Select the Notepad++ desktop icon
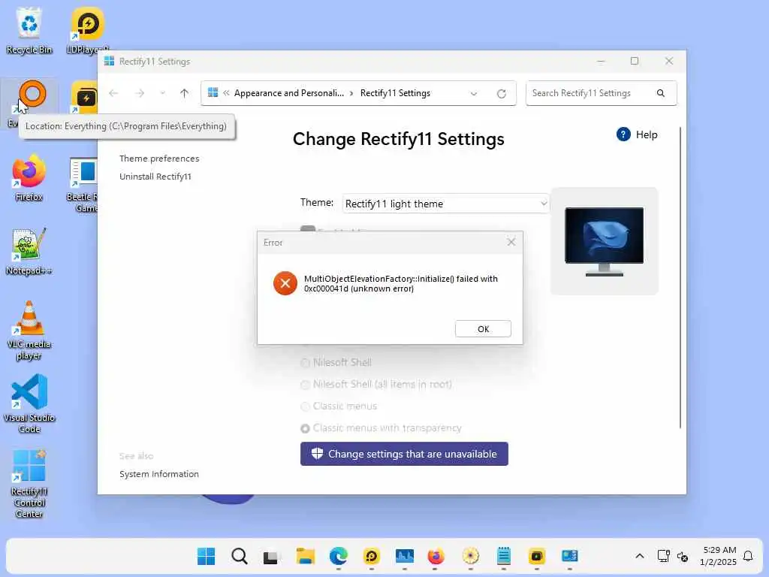Screen dimensions: 769x577 point(29,251)
